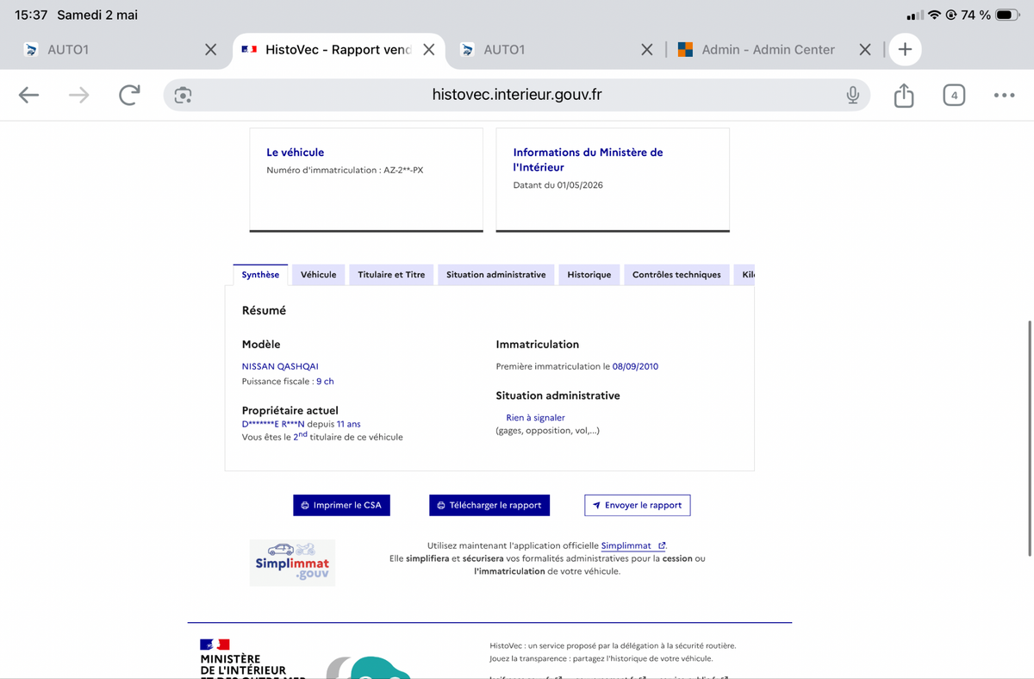Image resolution: width=1034 pixels, height=679 pixels.
Task: Open the Situation administrative tab
Action: pos(495,274)
